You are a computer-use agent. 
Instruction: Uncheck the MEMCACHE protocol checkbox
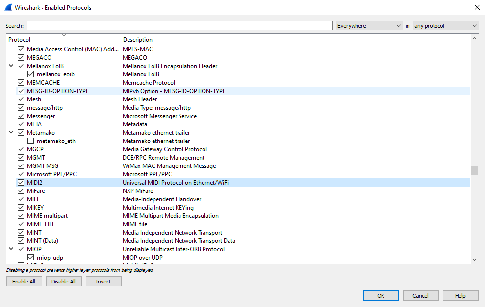(21, 83)
